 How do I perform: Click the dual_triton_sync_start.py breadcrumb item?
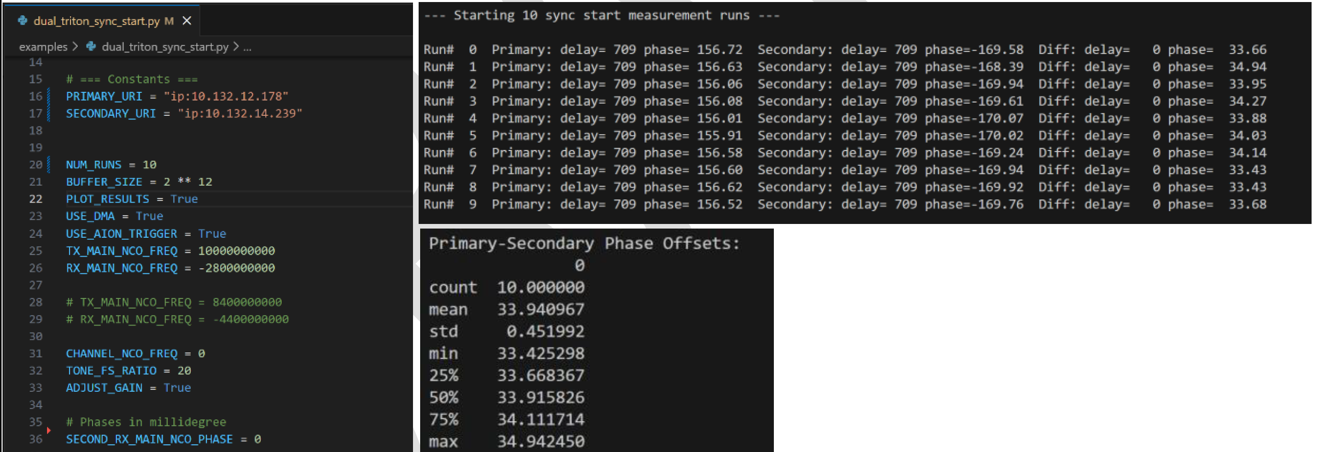click(x=165, y=47)
